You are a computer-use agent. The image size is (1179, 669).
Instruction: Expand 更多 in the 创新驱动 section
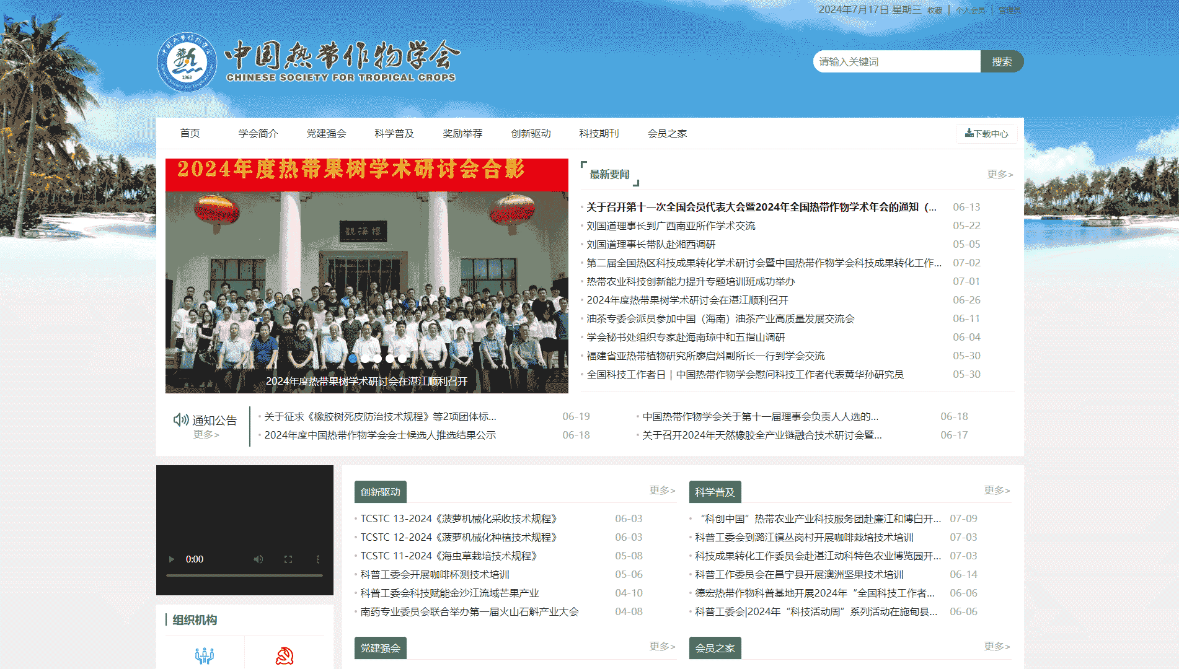pos(662,491)
